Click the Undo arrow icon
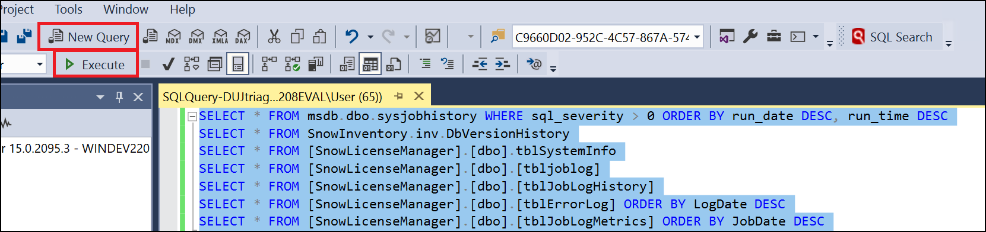 point(352,37)
